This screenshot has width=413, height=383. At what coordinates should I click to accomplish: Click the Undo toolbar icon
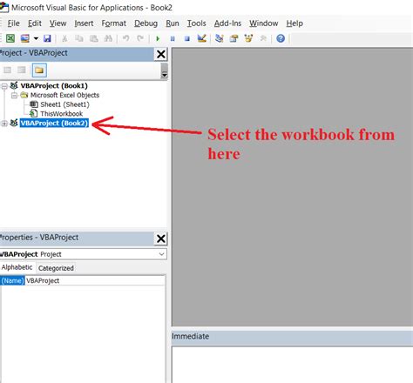pos(125,38)
